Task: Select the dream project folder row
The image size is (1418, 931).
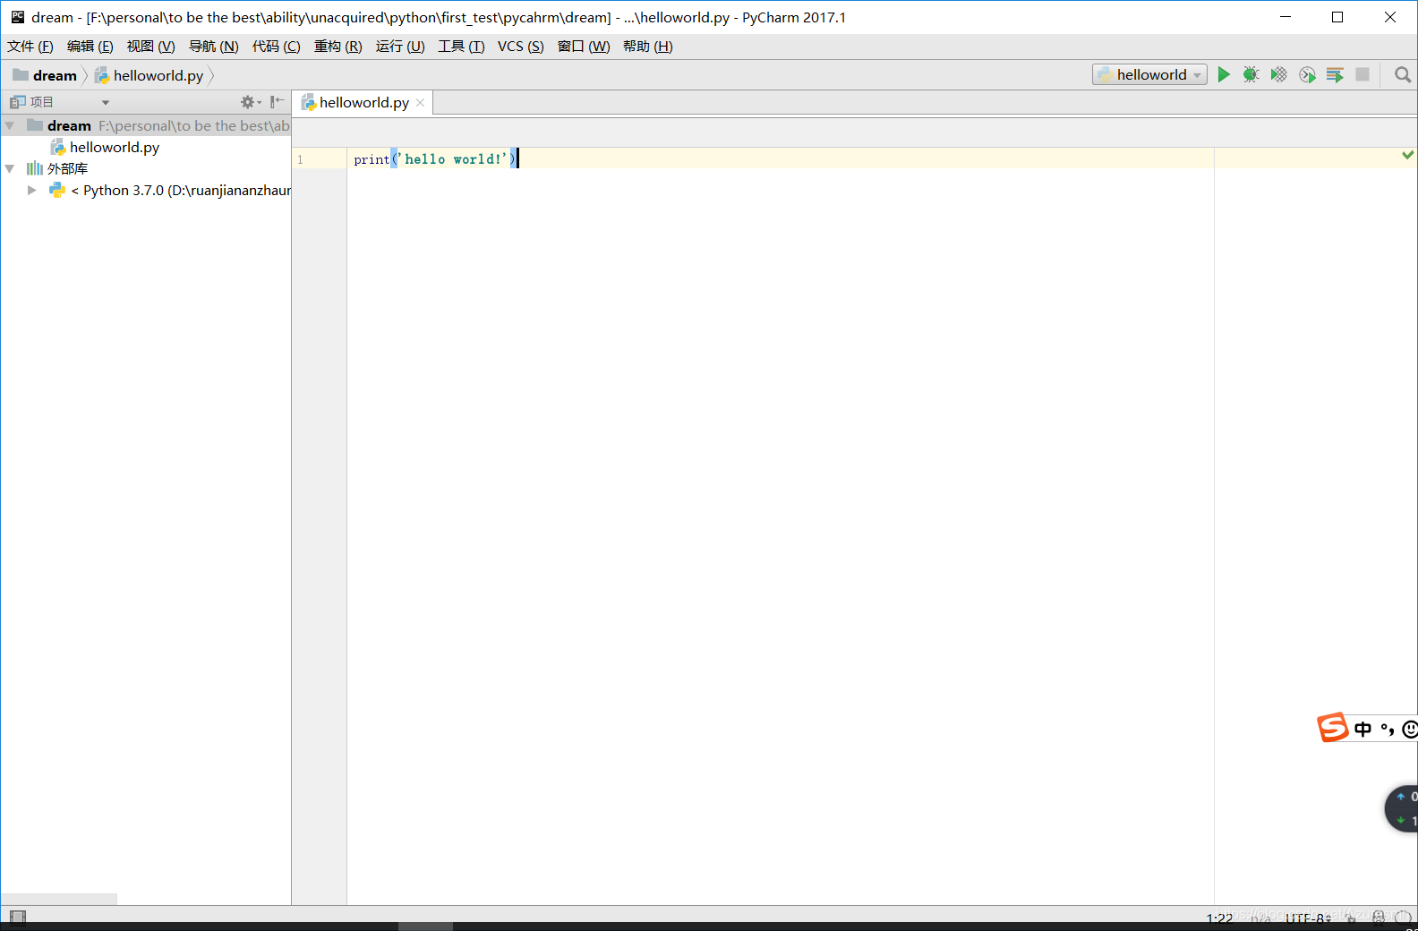Action: [146, 126]
